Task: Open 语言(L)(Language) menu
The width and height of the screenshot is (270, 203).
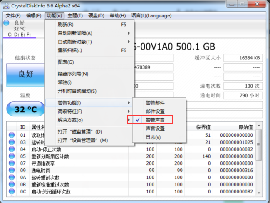Action: (x=151, y=16)
